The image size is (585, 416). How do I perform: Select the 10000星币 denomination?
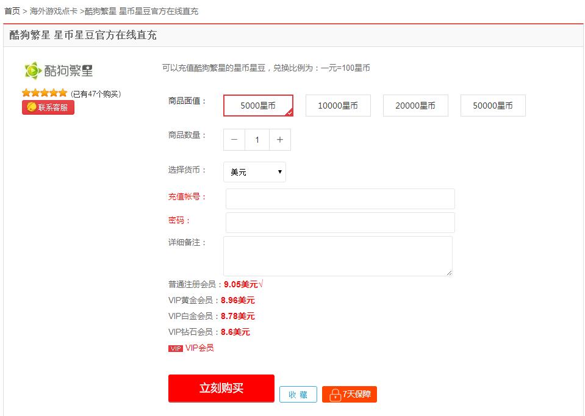[338, 106]
